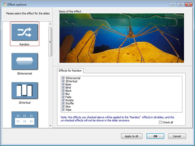Disable the Blur effect checkbox

coord(63,94)
